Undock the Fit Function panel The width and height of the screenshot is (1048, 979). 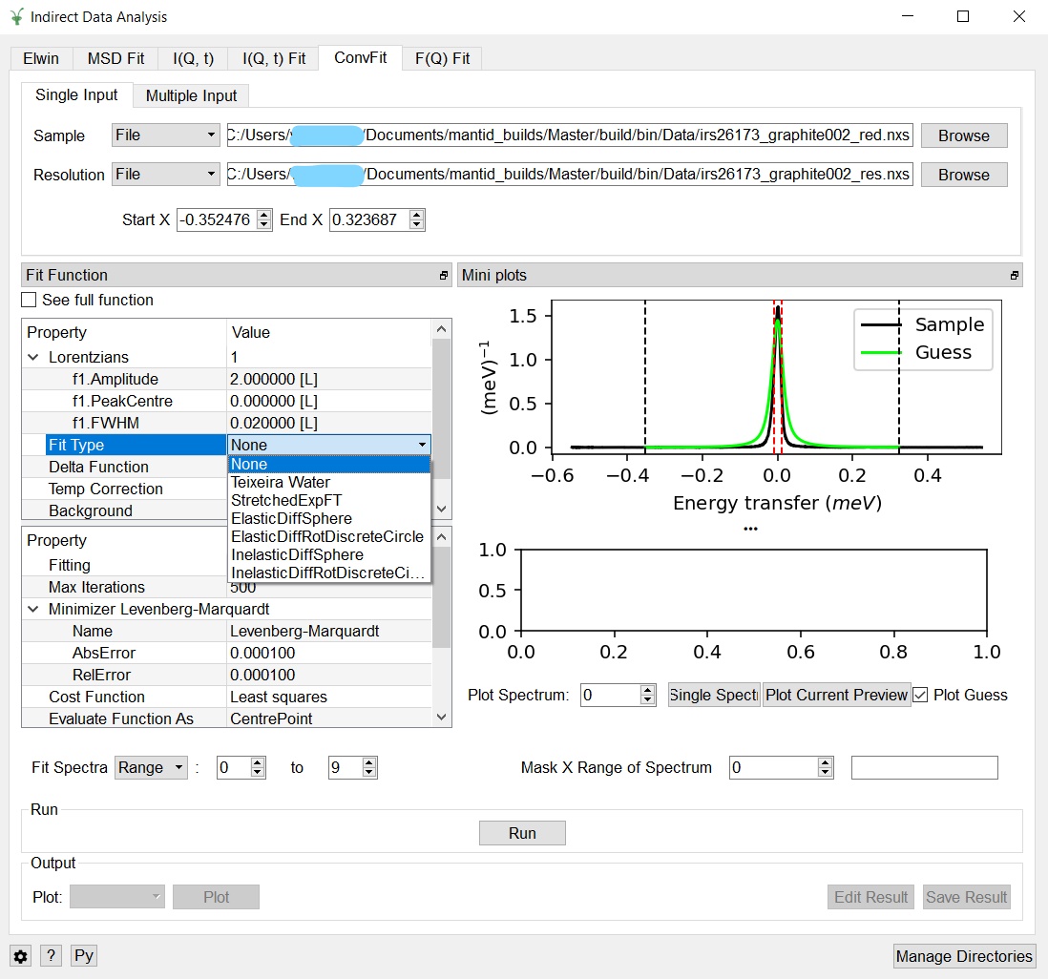pyautogui.click(x=443, y=276)
